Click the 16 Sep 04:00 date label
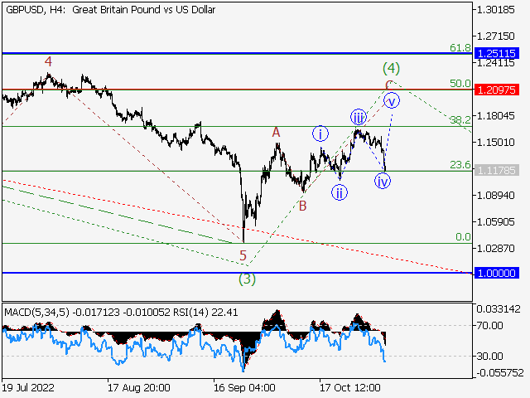530x398 pixels. 244,387
